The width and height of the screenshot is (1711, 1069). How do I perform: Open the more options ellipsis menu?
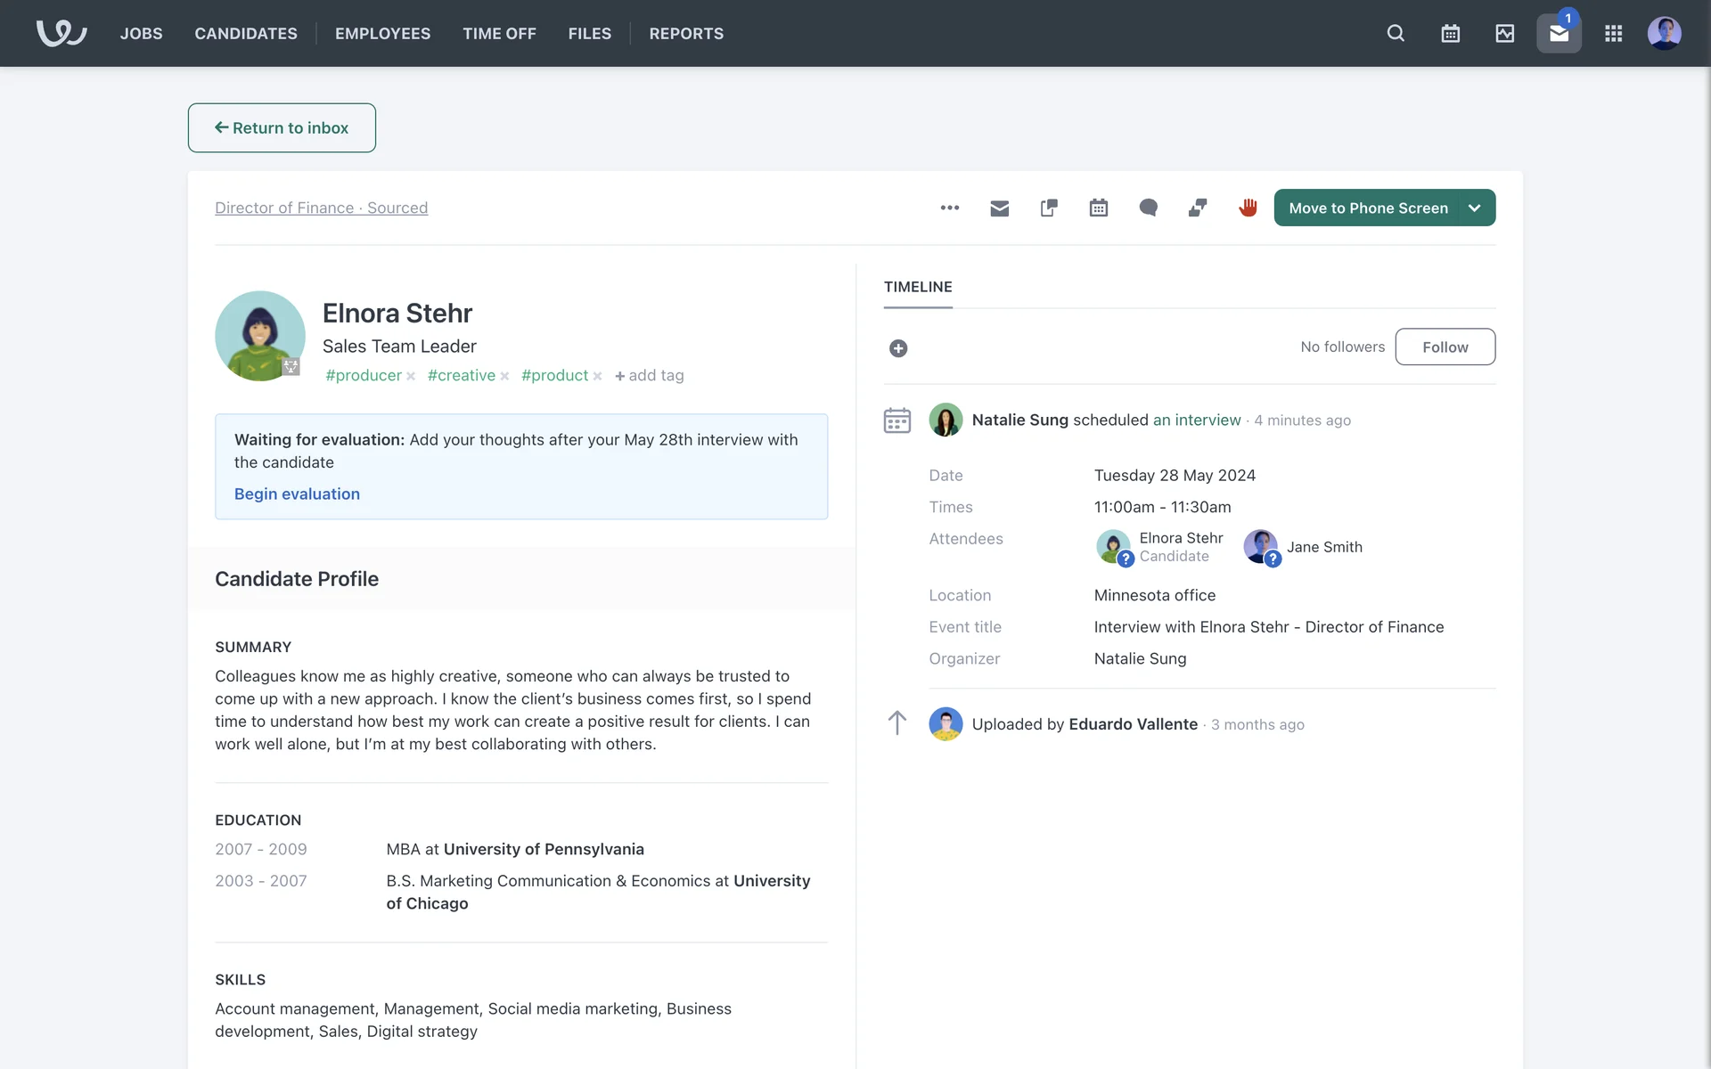click(x=949, y=208)
